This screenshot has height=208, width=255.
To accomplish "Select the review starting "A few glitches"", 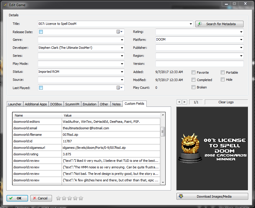I will click(86, 180).
